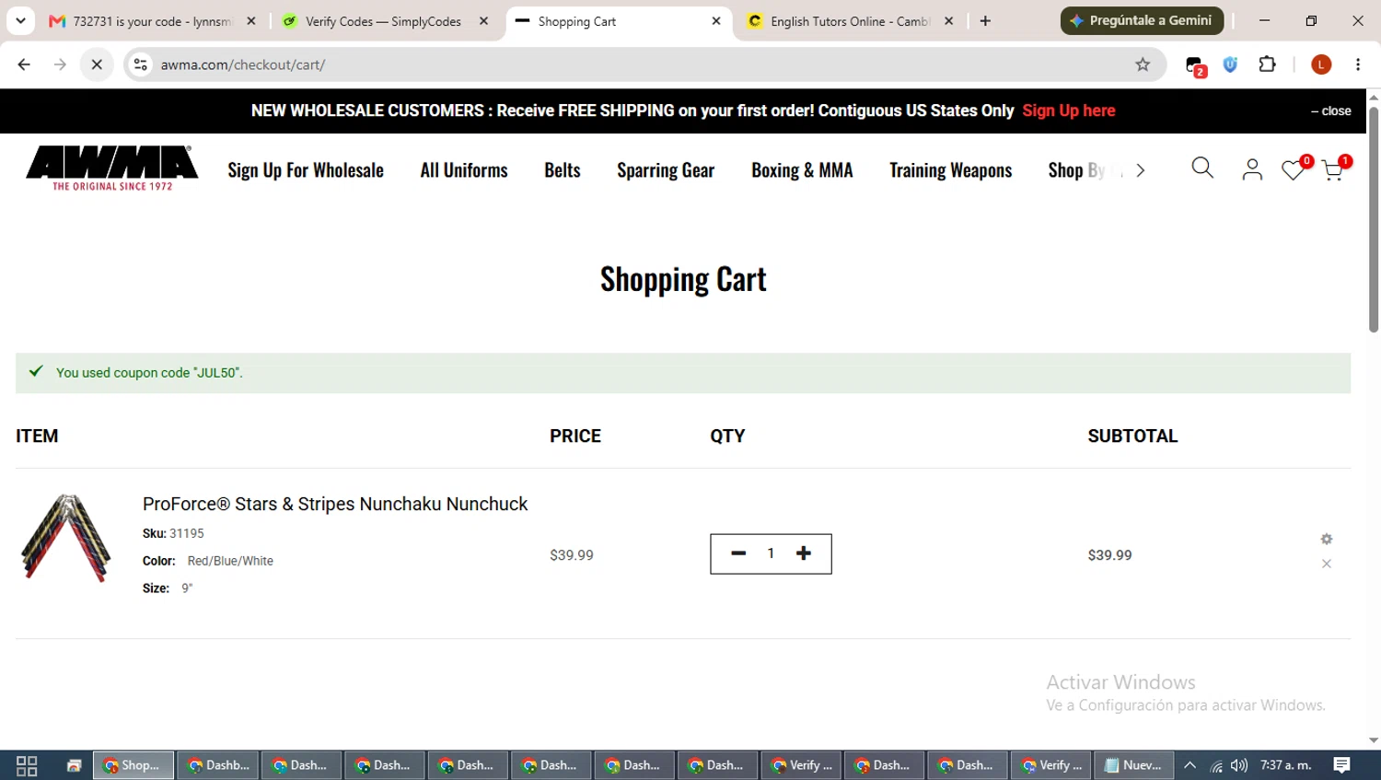Image resolution: width=1381 pixels, height=780 pixels.
Task: Click the AWMA logo to go home
Action: [112, 169]
